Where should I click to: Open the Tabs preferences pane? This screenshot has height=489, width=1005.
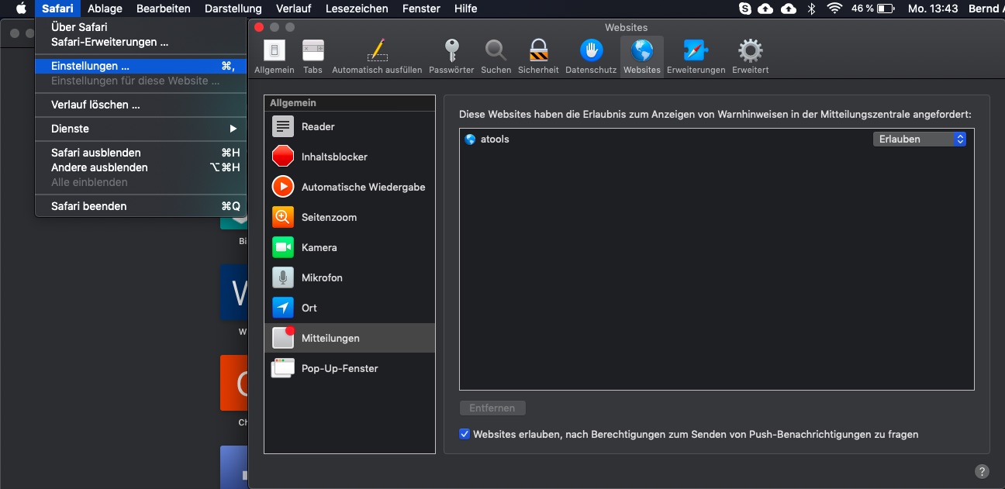[313, 57]
